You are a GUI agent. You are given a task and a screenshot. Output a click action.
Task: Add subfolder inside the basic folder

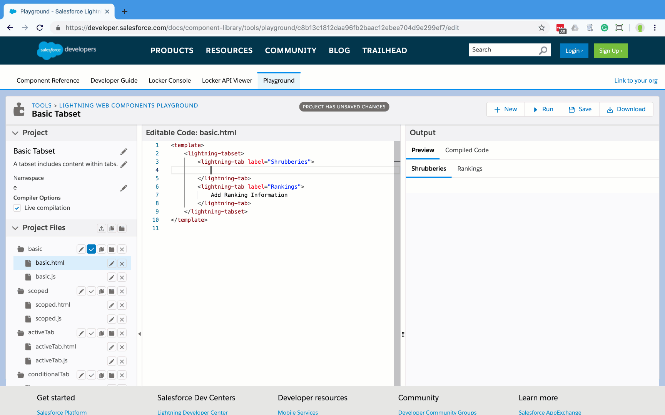click(x=112, y=249)
